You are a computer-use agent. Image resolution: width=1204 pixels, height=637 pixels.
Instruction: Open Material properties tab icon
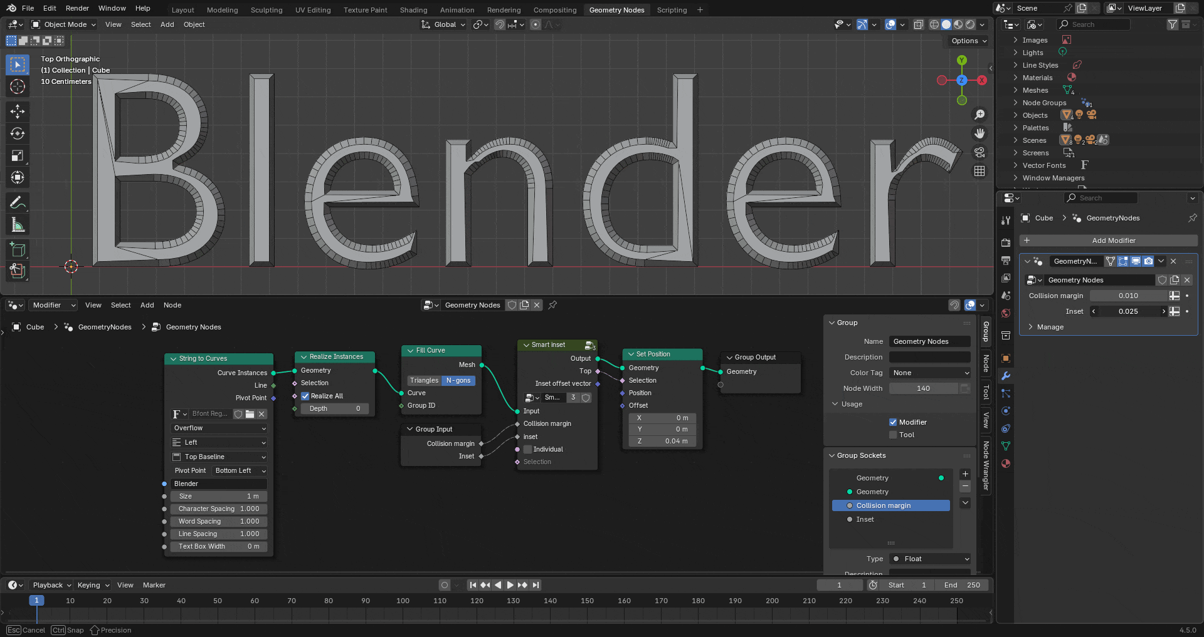pyautogui.click(x=1006, y=464)
